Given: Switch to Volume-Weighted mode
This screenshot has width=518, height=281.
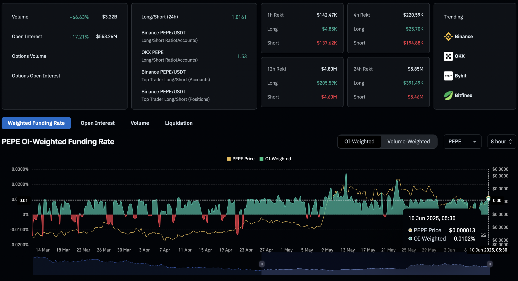Looking at the screenshot, I should (x=408, y=142).
